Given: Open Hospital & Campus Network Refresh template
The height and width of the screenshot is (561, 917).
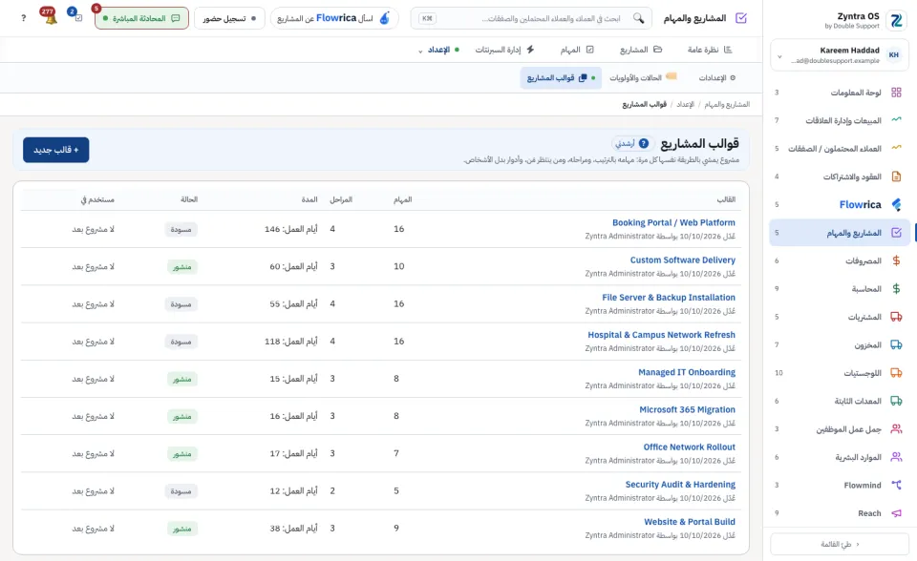Looking at the screenshot, I should pos(661,335).
